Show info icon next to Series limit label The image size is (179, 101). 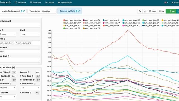(8, 56)
